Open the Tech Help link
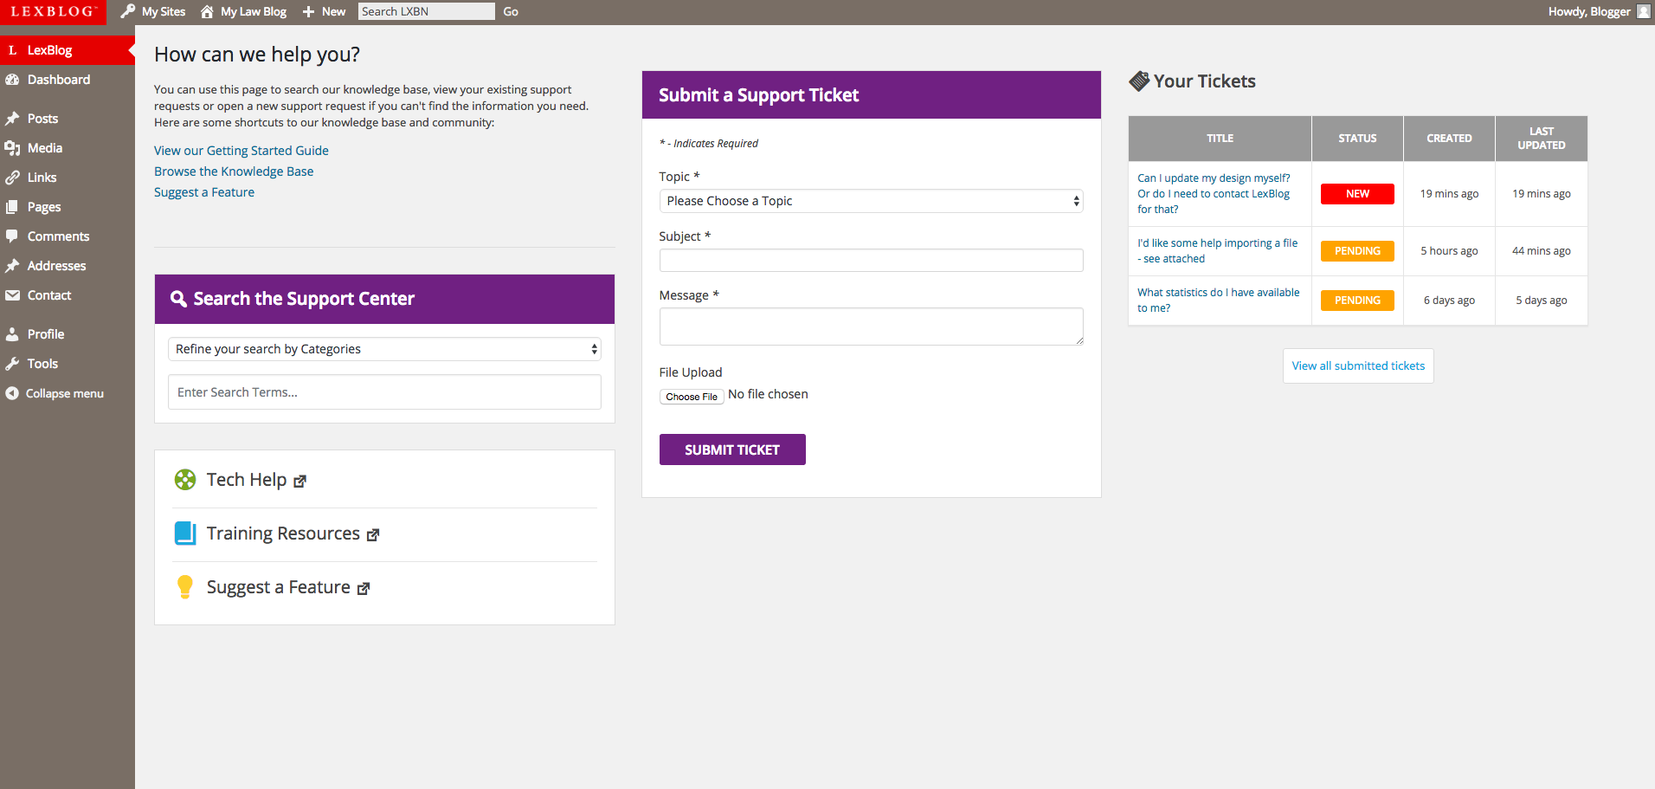The width and height of the screenshot is (1655, 789). click(x=247, y=480)
